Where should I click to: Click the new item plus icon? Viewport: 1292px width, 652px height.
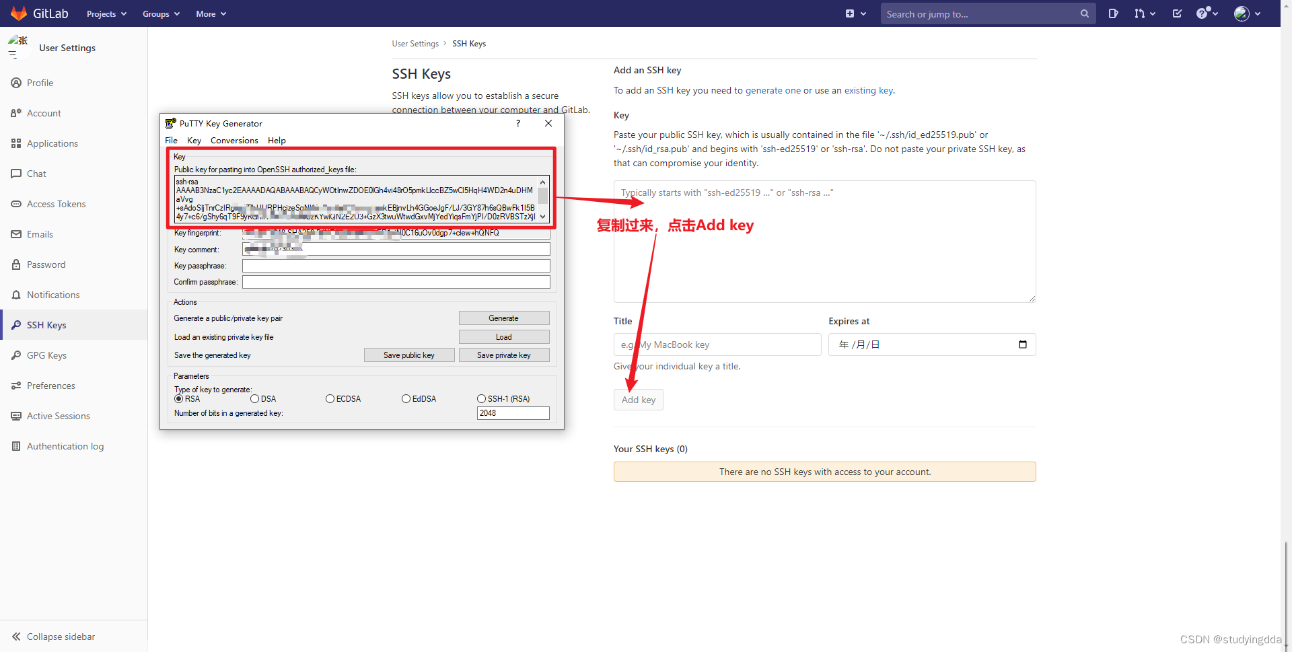(850, 13)
